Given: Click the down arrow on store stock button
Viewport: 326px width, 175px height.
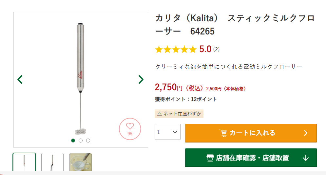Looking at the screenshot, I should coord(306,158).
